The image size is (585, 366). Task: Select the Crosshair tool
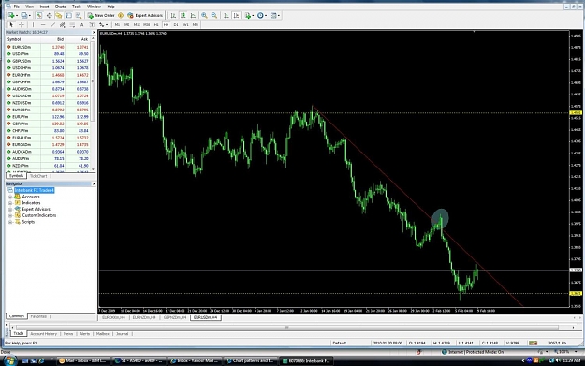[x=22, y=24]
